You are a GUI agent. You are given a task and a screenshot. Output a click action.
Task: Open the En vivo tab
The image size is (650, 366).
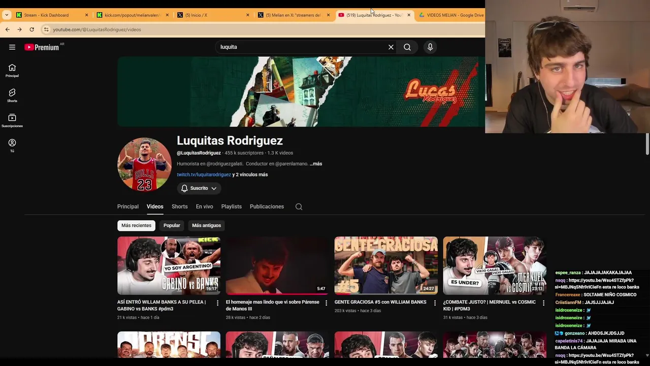(x=205, y=206)
